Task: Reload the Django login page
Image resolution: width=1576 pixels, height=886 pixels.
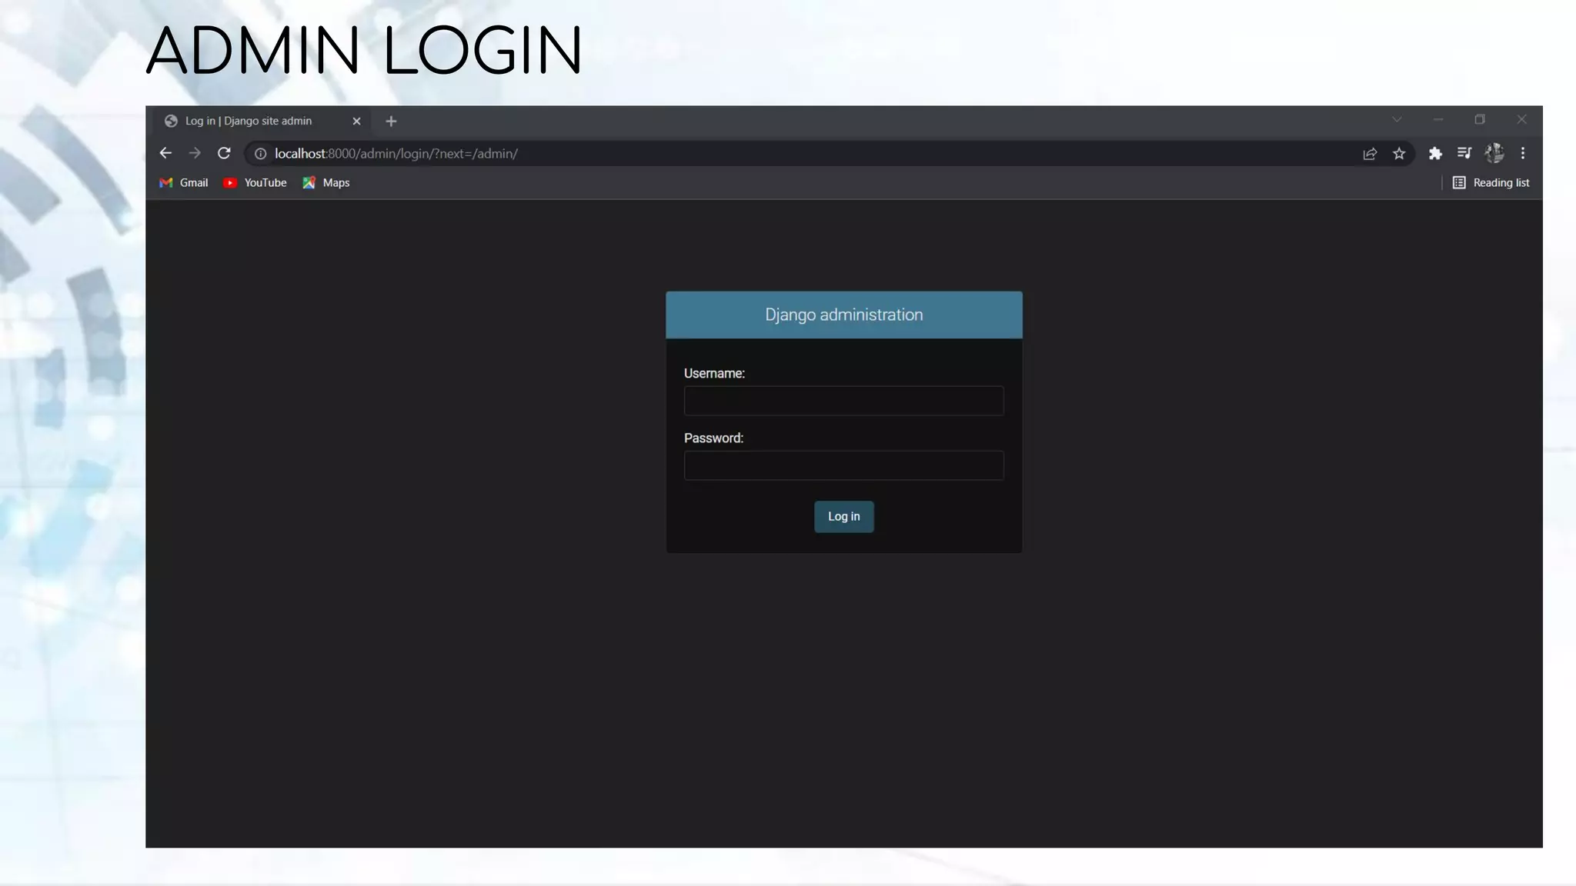Action: (x=224, y=153)
